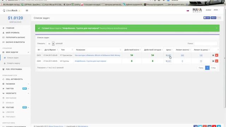Open the iCloud bookmark

pyautogui.click(x=67, y=5)
